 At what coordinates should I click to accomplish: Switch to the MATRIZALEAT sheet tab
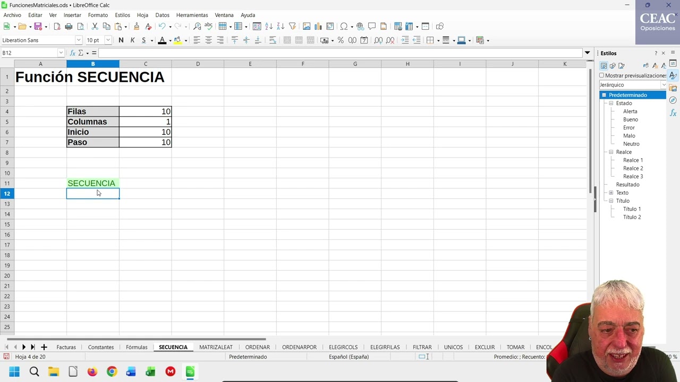(x=216, y=347)
